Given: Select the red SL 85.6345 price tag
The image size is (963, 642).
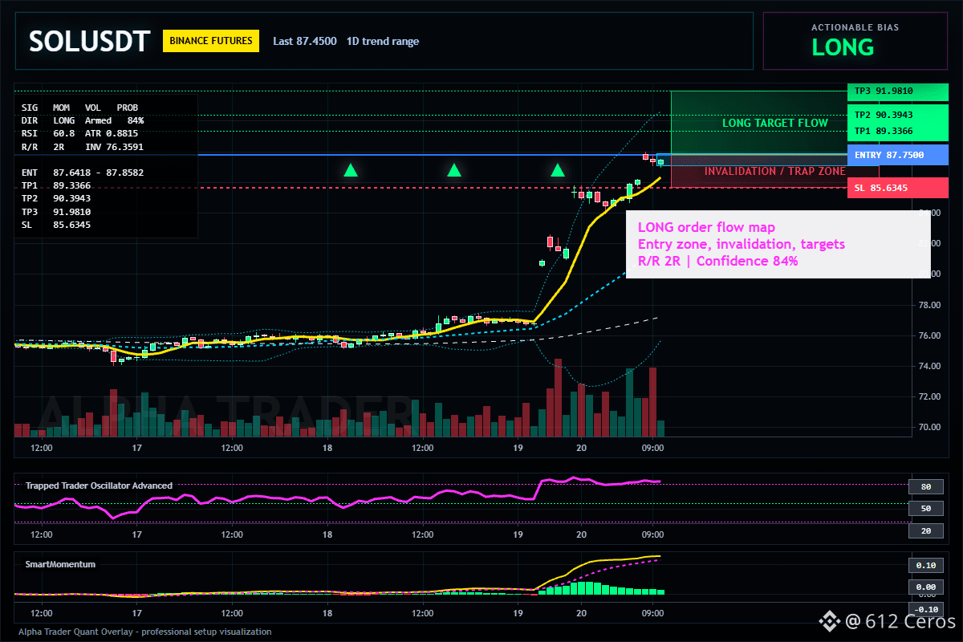Looking at the screenshot, I should (x=897, y=188).
